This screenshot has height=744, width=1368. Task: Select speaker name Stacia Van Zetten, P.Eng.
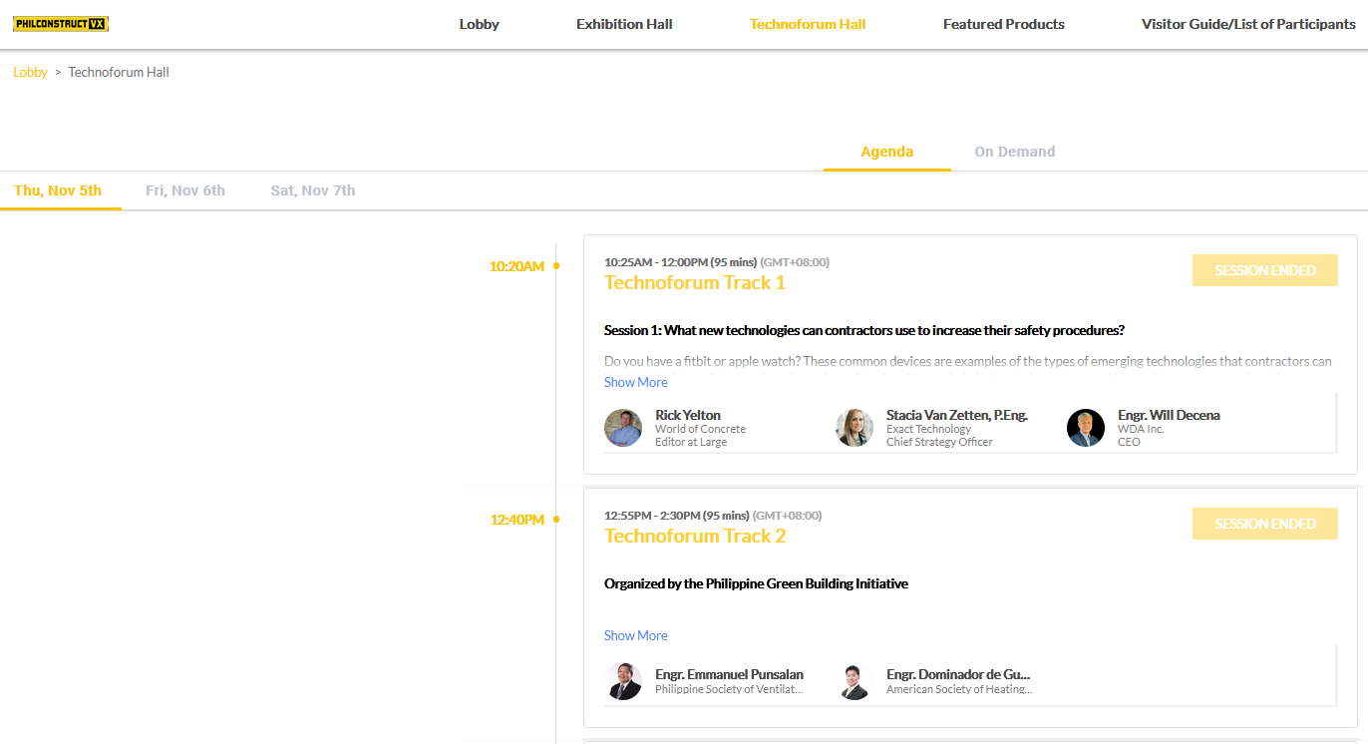click(x=957, y=415)
